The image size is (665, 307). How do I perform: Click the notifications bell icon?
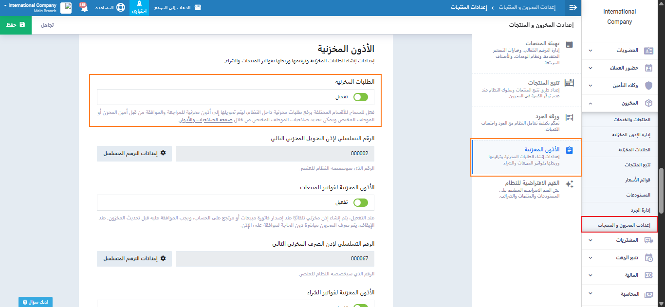[84, 8]
